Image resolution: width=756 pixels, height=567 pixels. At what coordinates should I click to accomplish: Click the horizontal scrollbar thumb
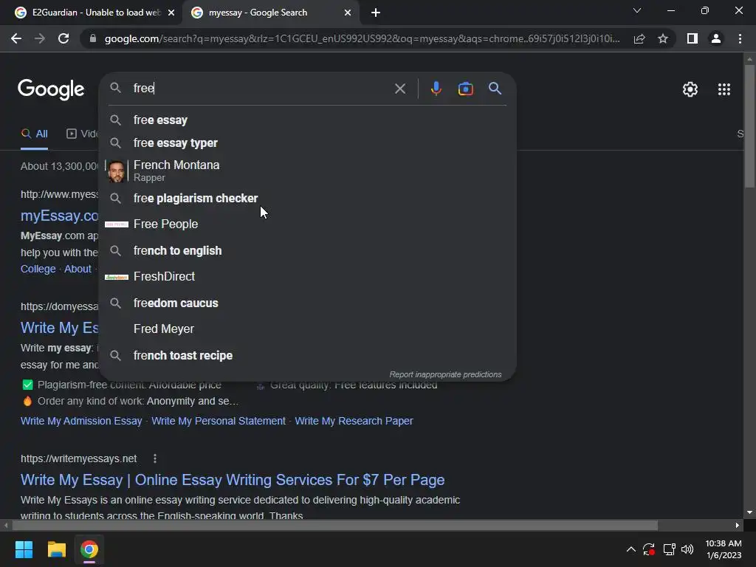click(335, 525)
